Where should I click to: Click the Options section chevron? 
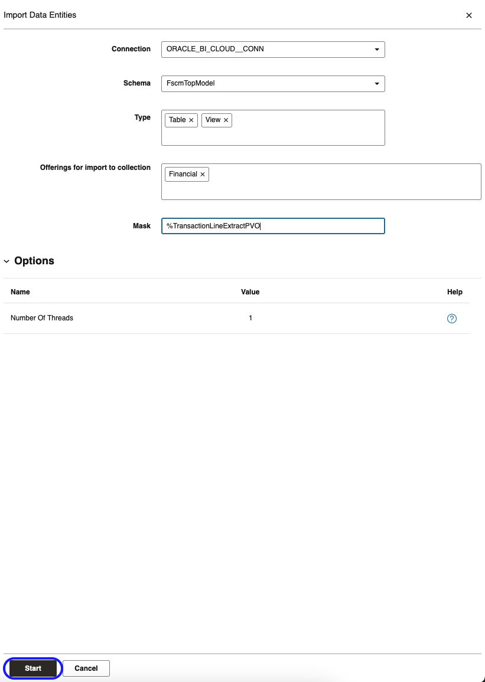pos(6,261)
